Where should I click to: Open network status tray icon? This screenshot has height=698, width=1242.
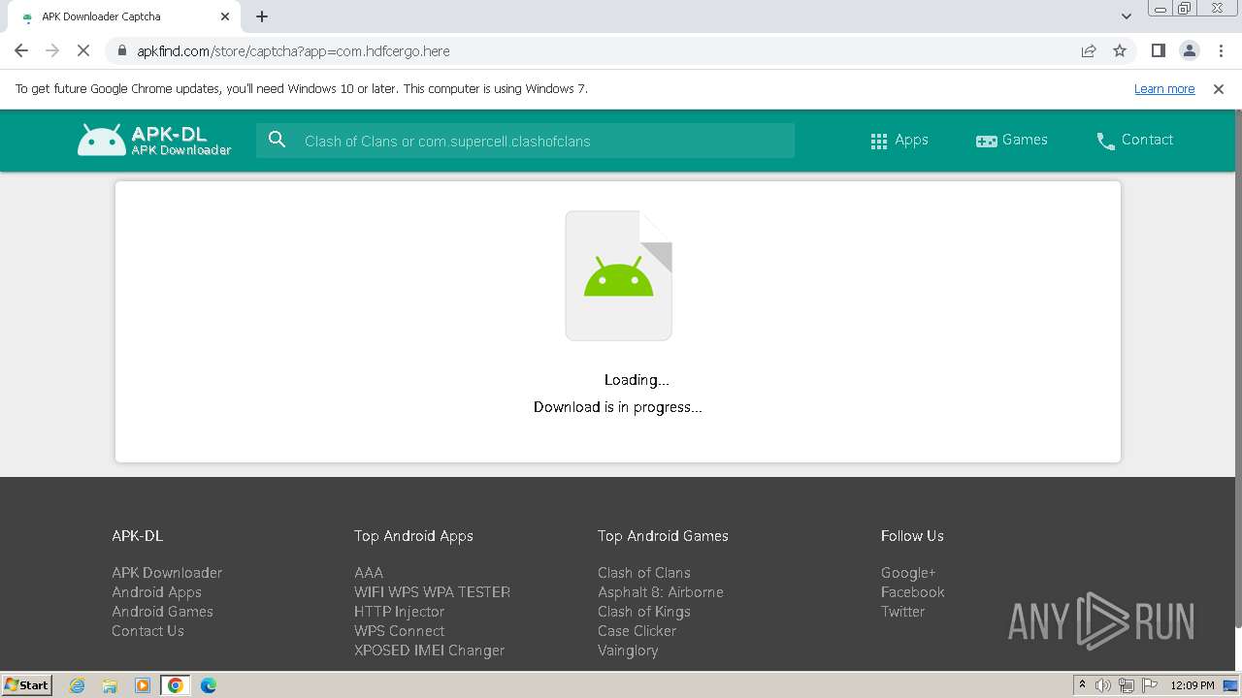coord(1127,685)
